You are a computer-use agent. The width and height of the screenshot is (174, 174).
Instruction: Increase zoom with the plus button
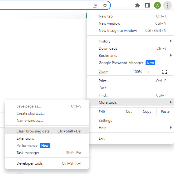149,72
